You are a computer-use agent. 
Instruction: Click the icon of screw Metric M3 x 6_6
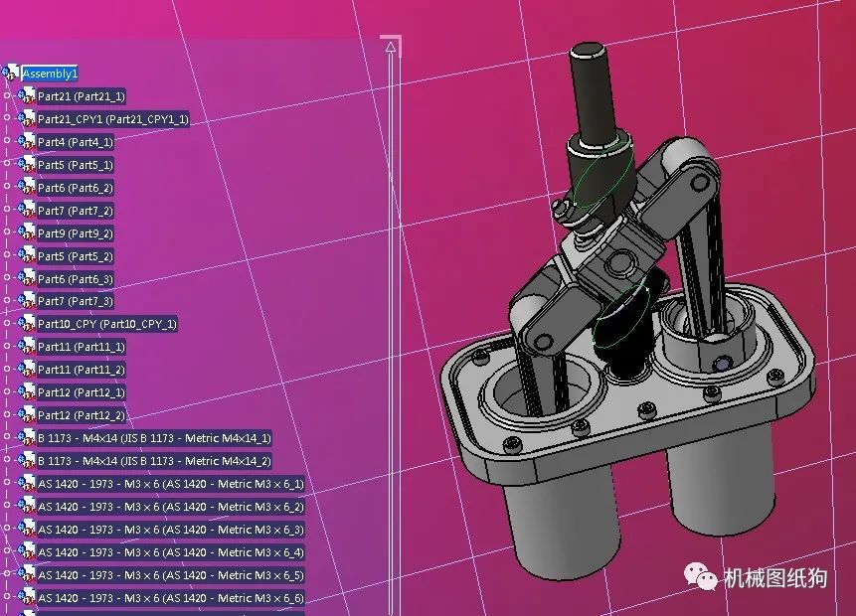26,598
